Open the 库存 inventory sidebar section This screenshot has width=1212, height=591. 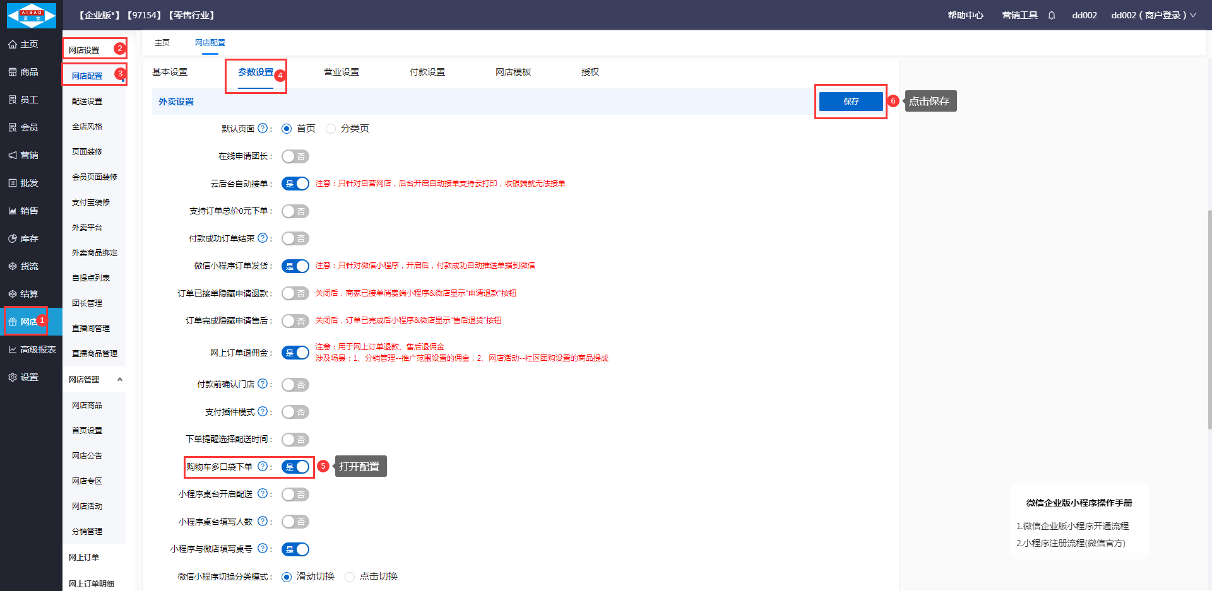pyautogui.click(x=23, y=238)
